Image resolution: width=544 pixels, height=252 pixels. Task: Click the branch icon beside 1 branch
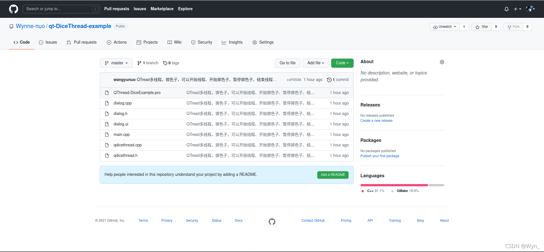tap(139, 63)
